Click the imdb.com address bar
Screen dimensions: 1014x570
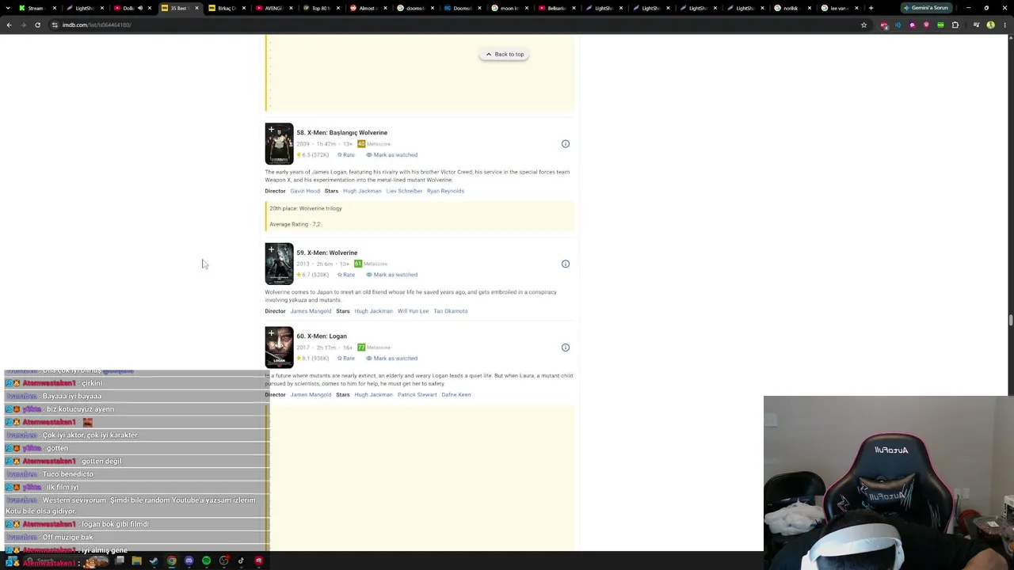452,25
